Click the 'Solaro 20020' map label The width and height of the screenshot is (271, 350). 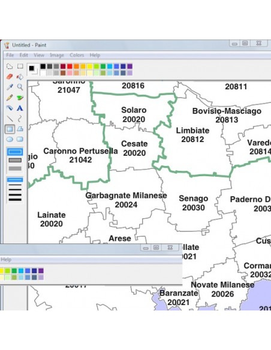[134, 114]
